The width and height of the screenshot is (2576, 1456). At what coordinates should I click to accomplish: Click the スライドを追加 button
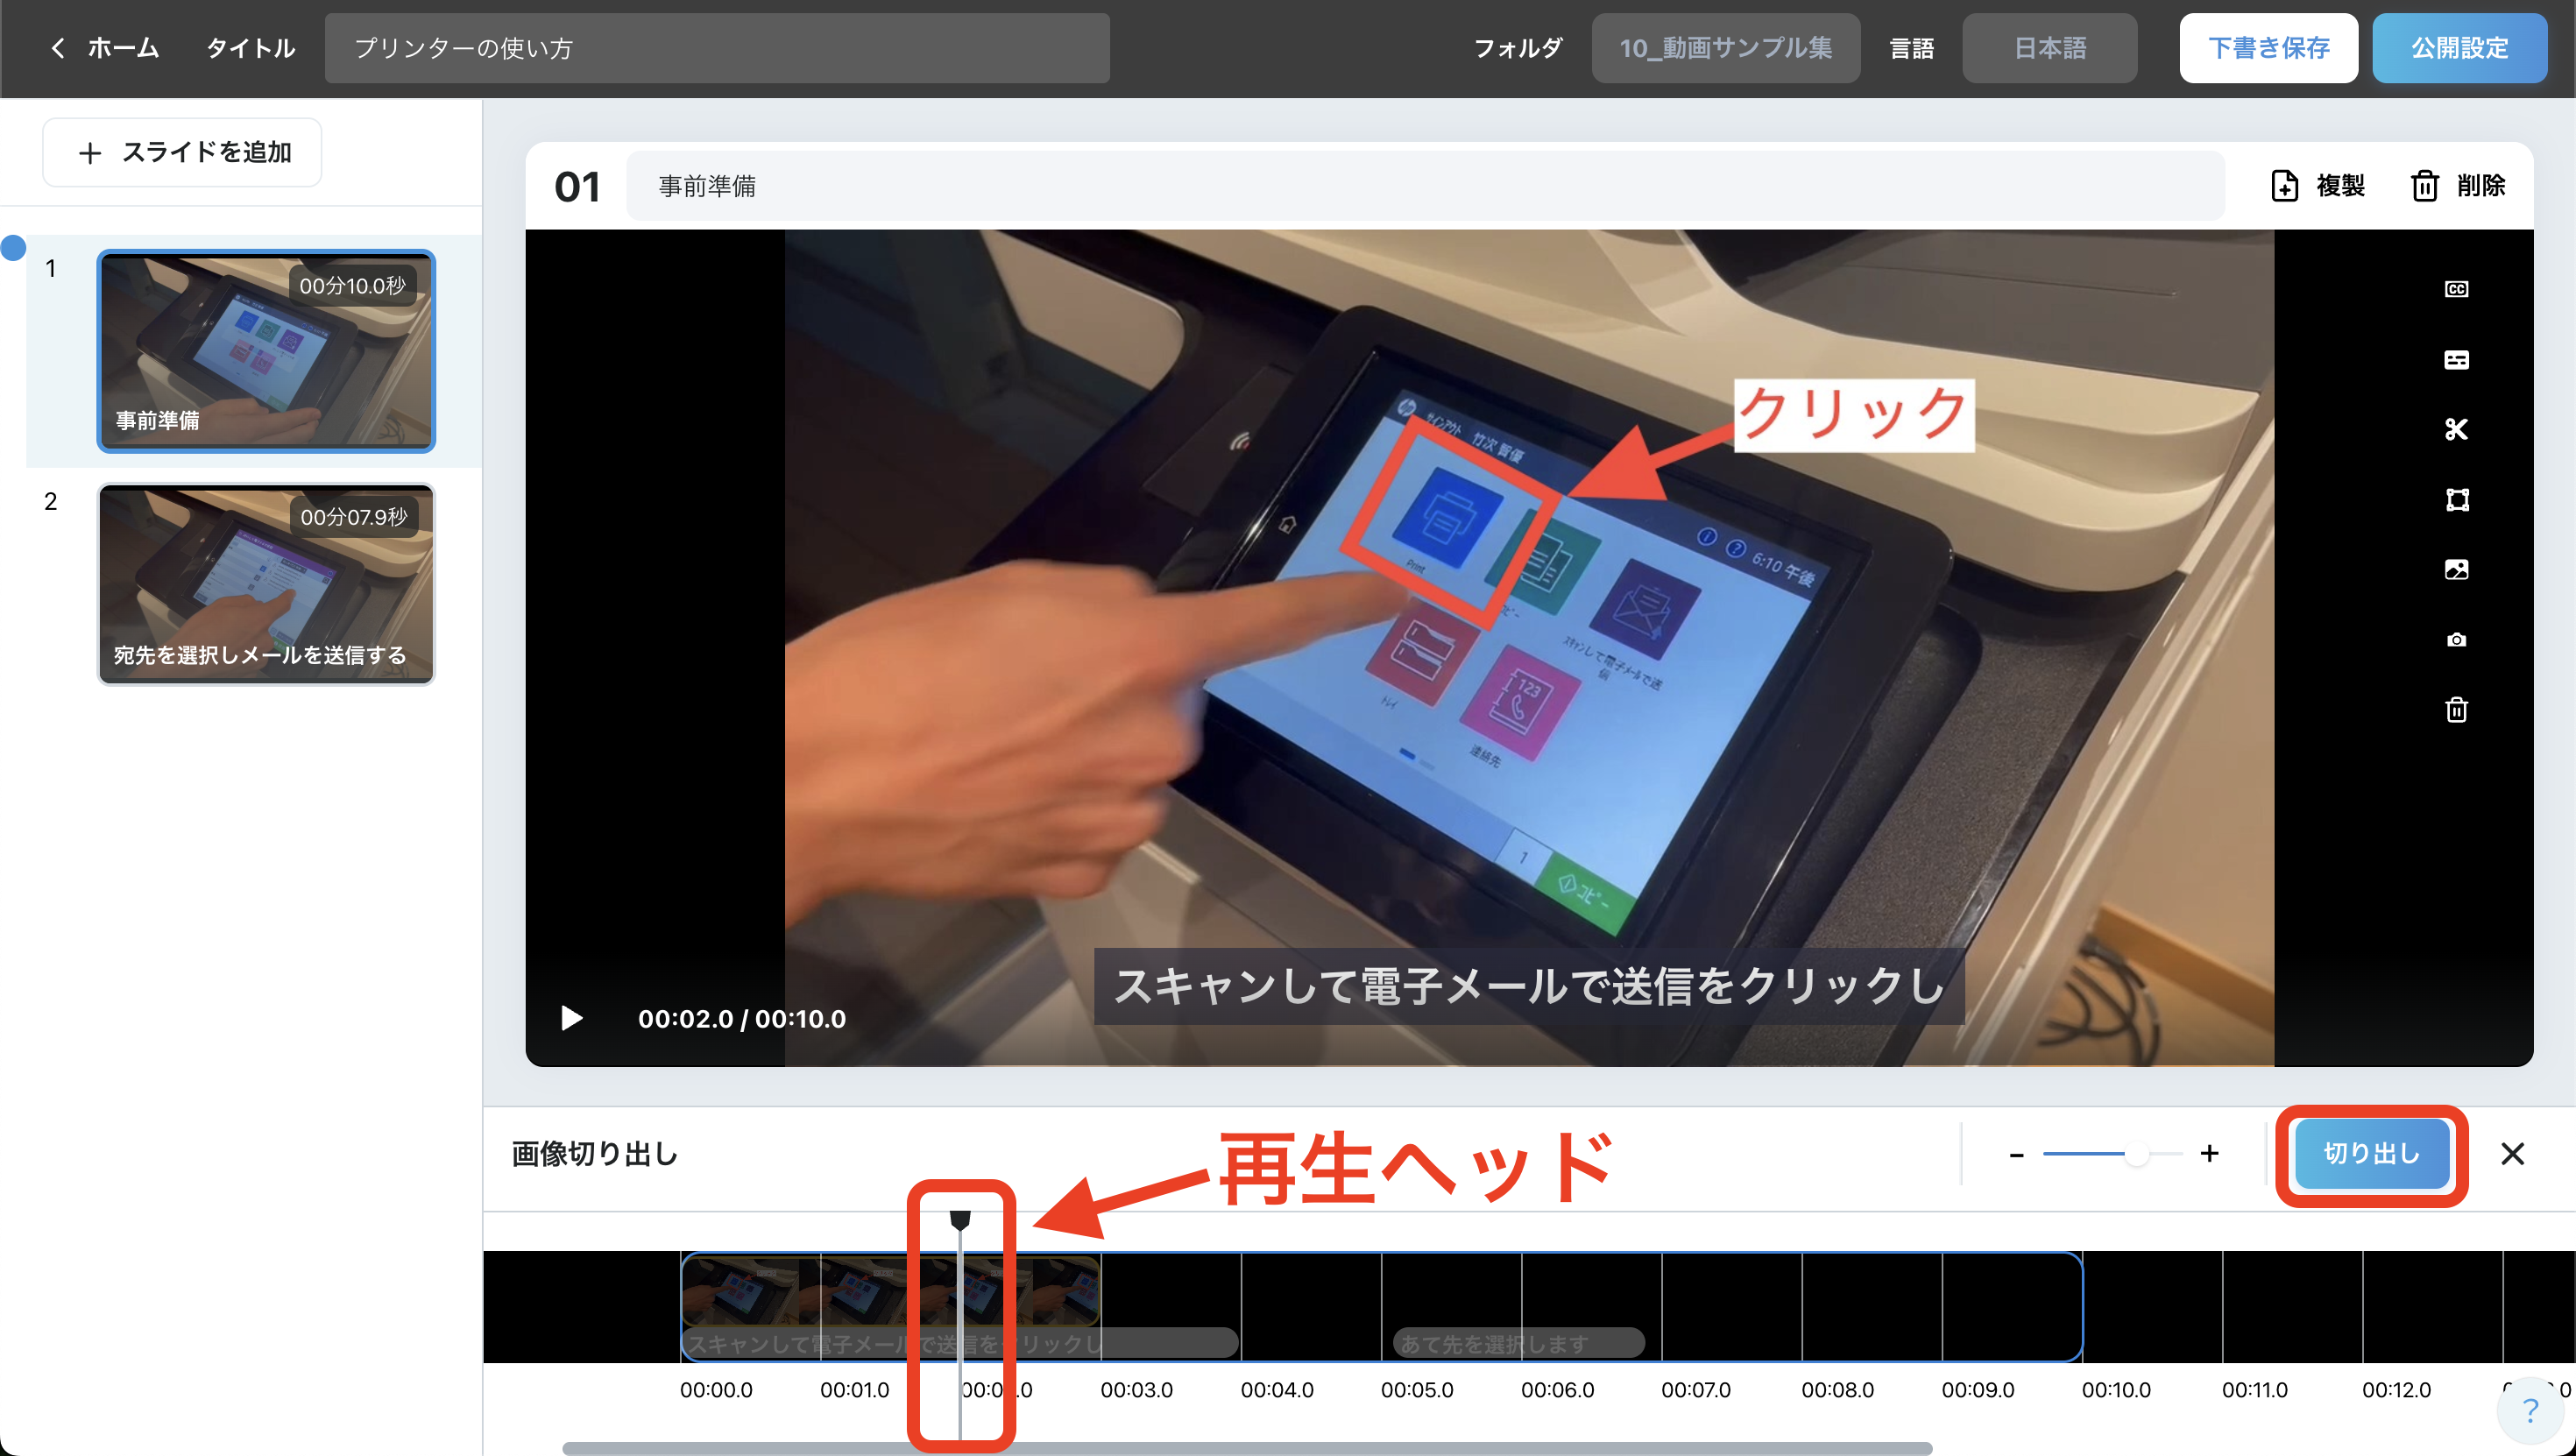tap(182, 152)
